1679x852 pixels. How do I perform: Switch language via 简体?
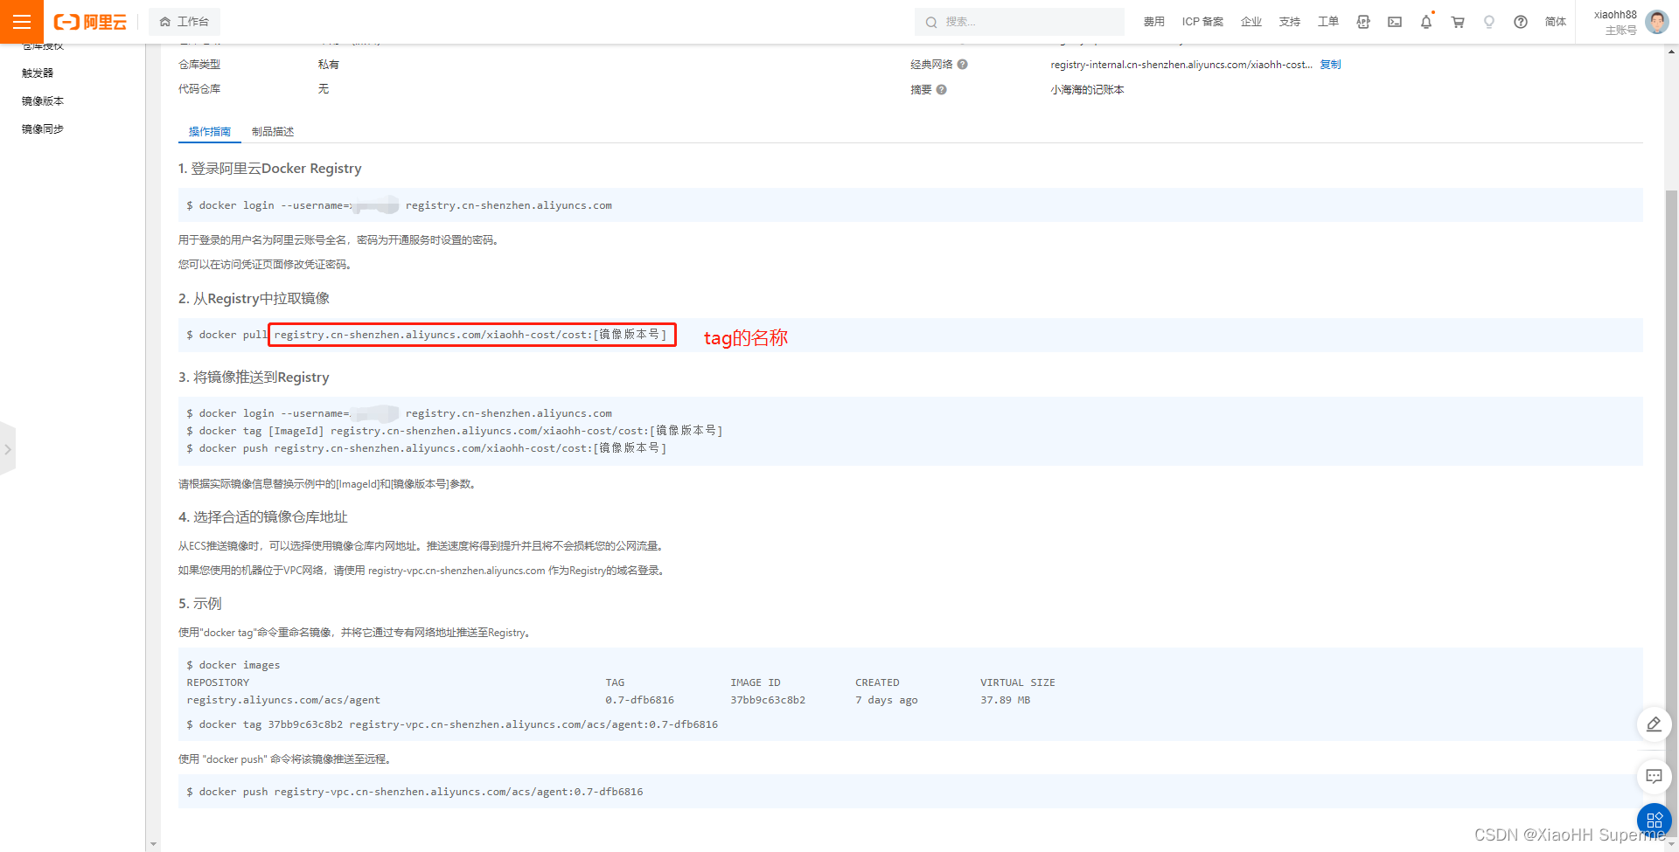1556,22
